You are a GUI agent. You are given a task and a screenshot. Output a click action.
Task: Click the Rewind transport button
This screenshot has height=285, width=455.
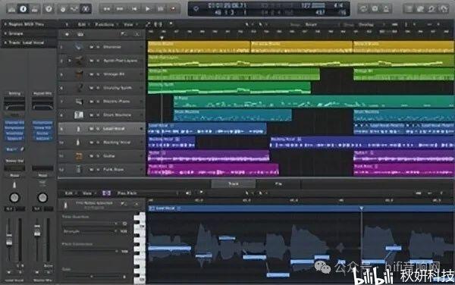(106, 9)
